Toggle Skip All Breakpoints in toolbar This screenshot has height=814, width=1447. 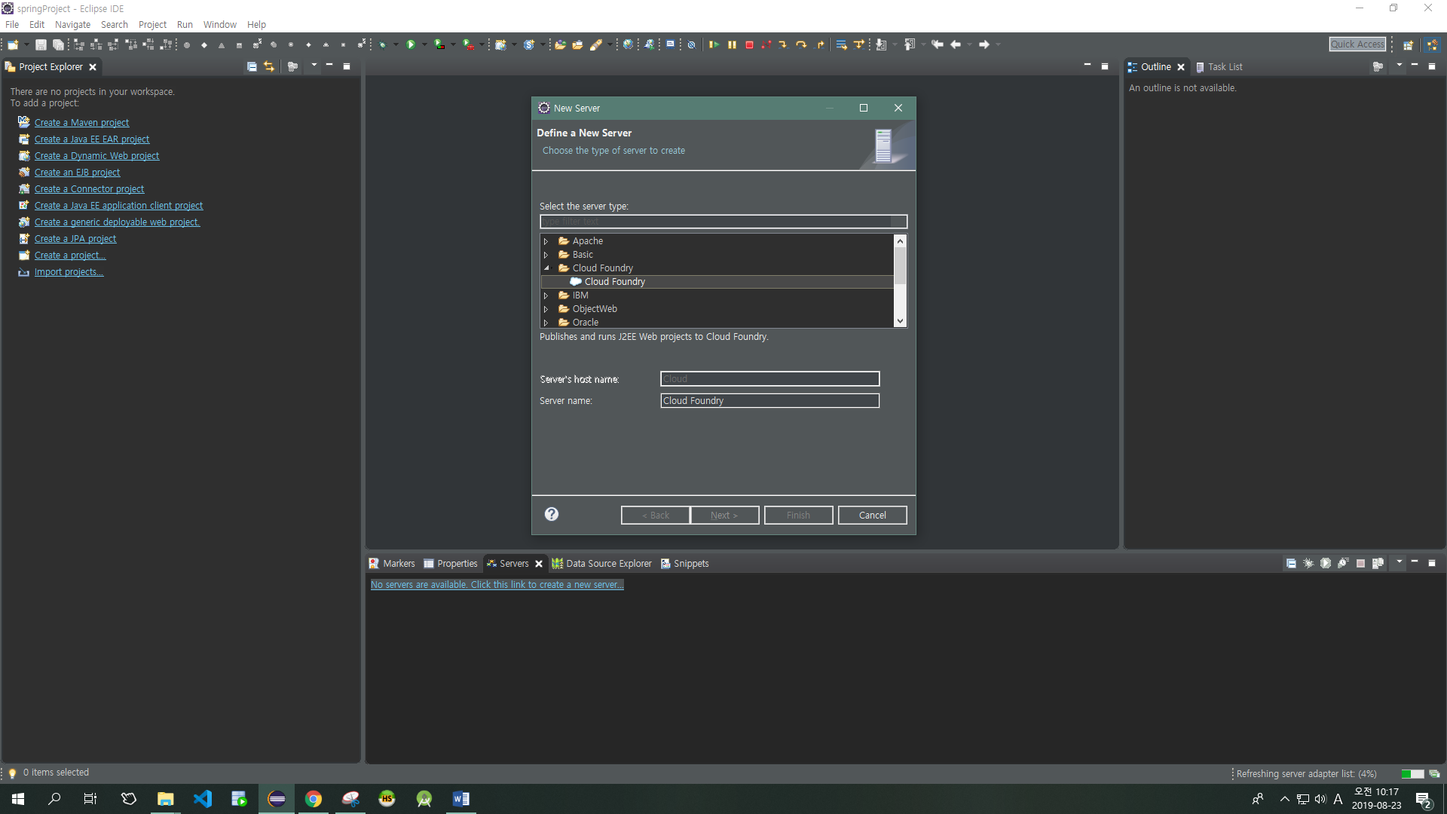pyautogui.click(x=691, y=45)
